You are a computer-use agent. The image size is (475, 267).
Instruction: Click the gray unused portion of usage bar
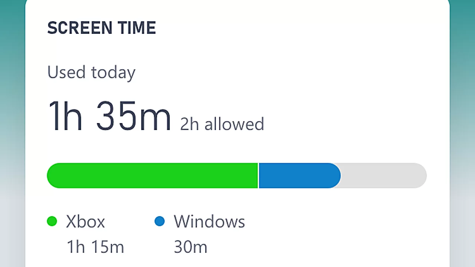tap(384, 175)
